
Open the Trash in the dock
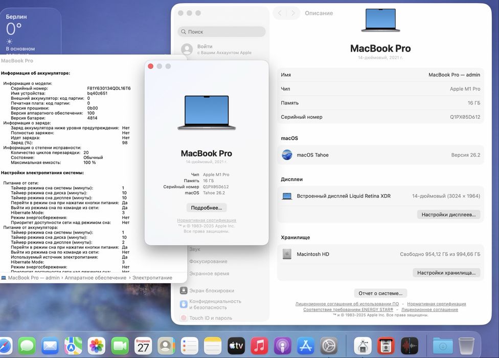pos(466,346)
